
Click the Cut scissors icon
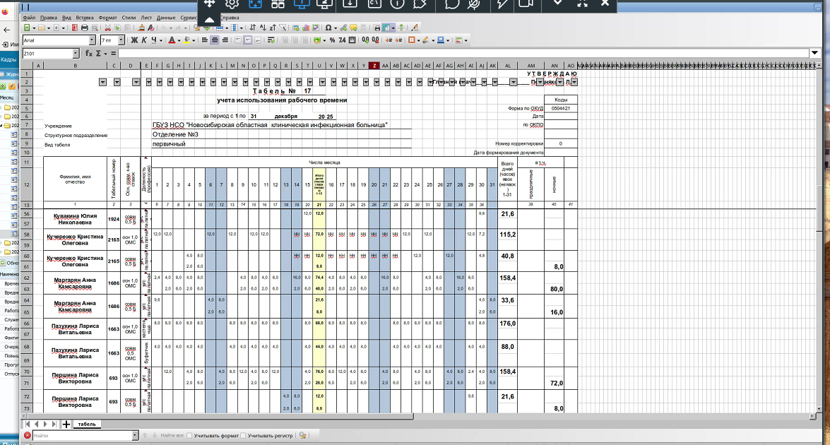coord(107,28)
